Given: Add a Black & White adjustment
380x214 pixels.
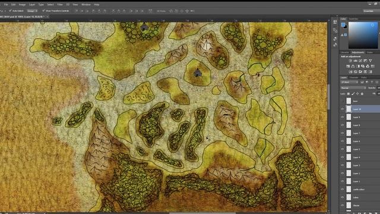Looking at the screenshot, I should tap(357, 66).
